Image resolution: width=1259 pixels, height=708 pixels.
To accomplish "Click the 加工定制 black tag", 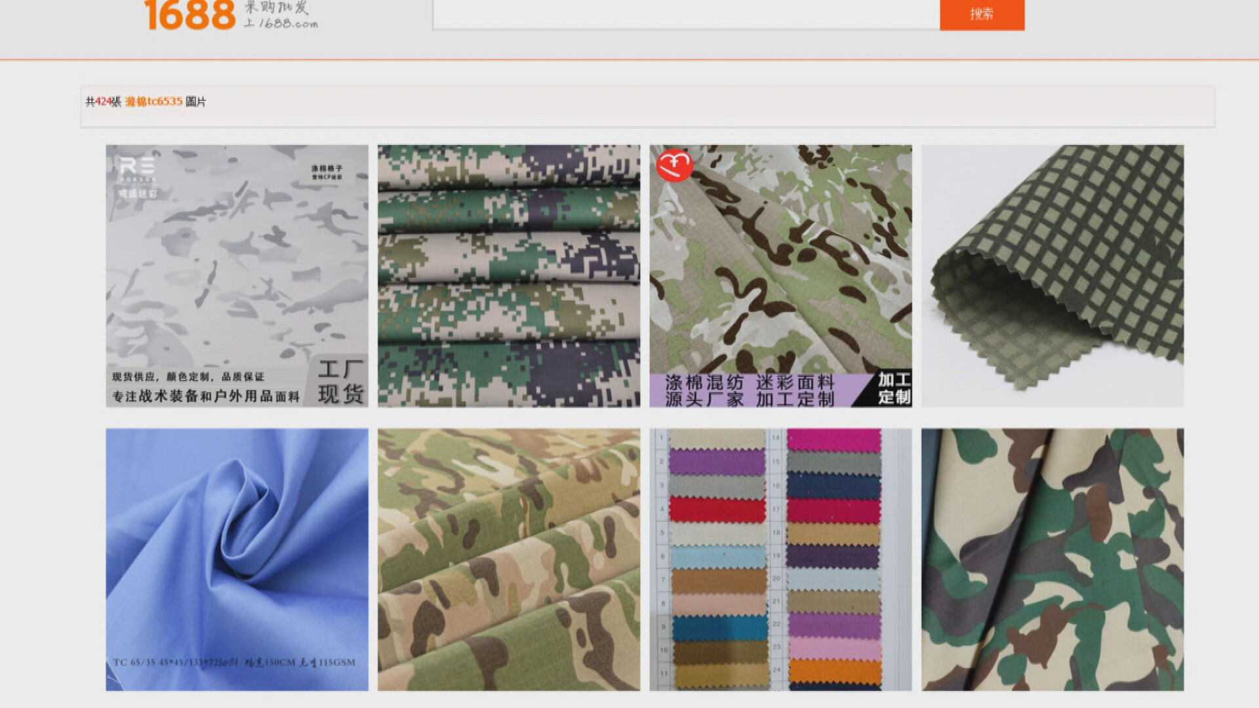I will tap(894, 388).
